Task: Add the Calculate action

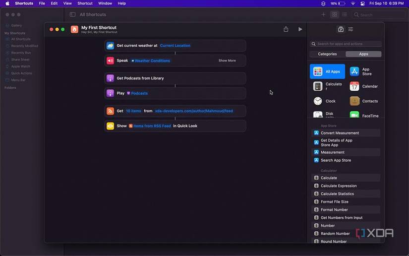Action: 346,178
